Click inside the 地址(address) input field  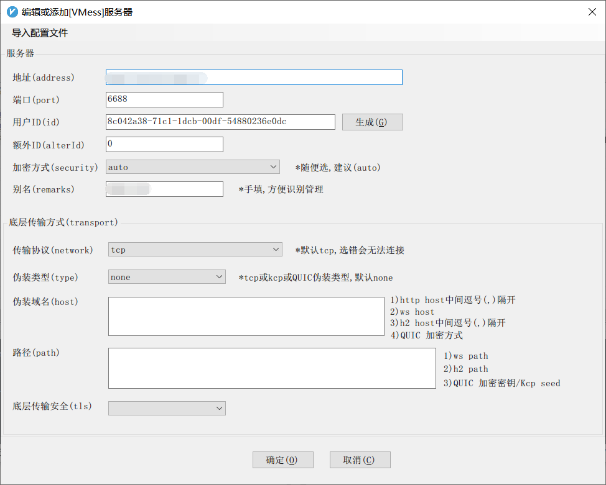click(253, 77)
